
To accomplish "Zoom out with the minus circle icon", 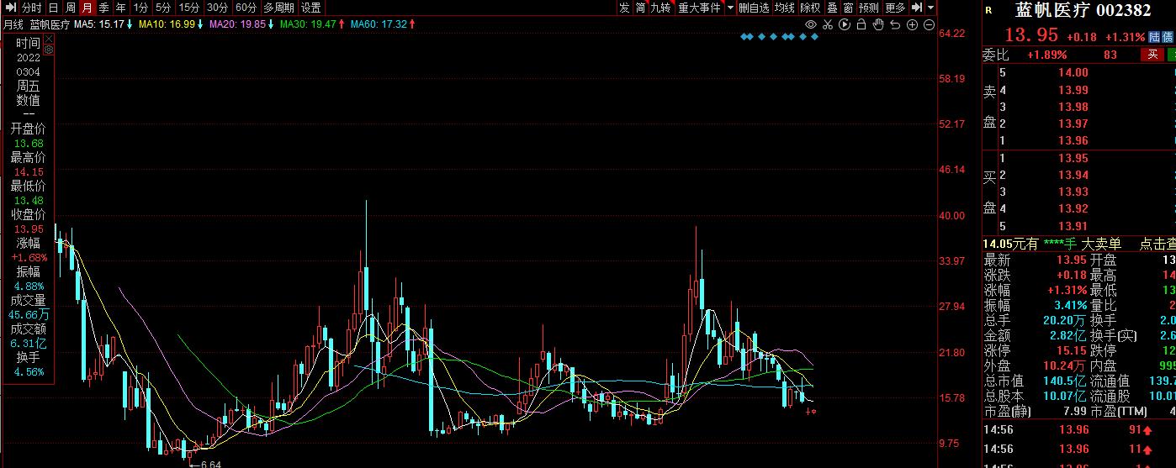I will click(x=929, y=24).
